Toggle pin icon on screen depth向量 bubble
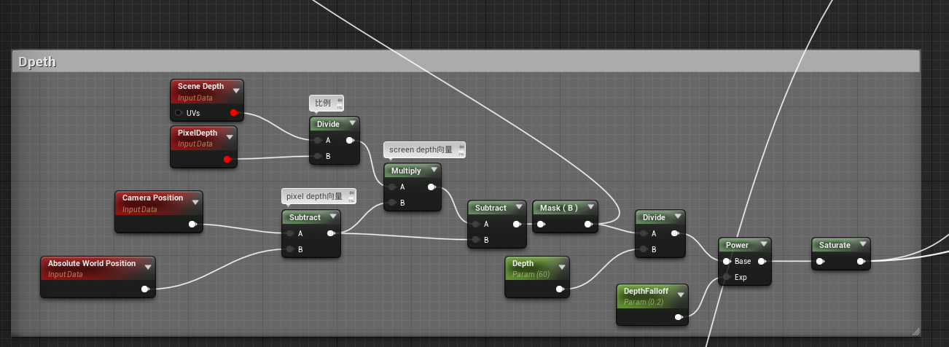949x347 pixels. [x=461, y=147]
